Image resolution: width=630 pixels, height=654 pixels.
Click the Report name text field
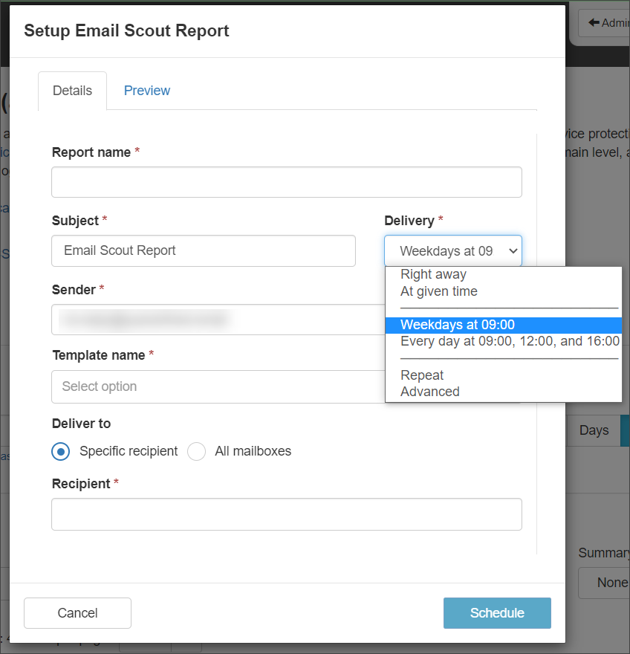[286, 182]
